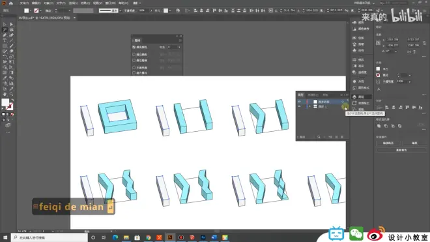The width and height of the screenshot is (430, 242).
Task: Check 描边颜色 checkbox in Magic Wand panel
Action: click(x=134, y=54)
